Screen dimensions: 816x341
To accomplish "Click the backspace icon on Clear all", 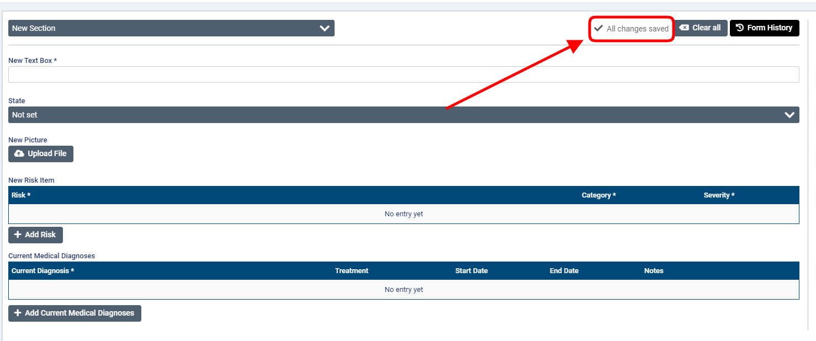I will [683, 28].
